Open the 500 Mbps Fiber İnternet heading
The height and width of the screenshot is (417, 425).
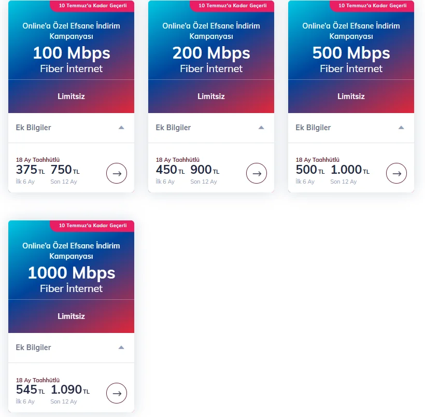coord(351,60)
